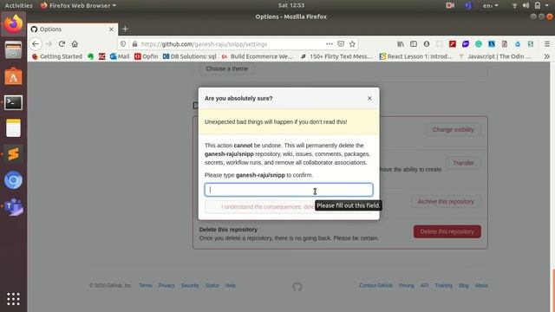Screen dimensions: 555x312
Task: Bookmark this page with the star
Action: [352, 44]
